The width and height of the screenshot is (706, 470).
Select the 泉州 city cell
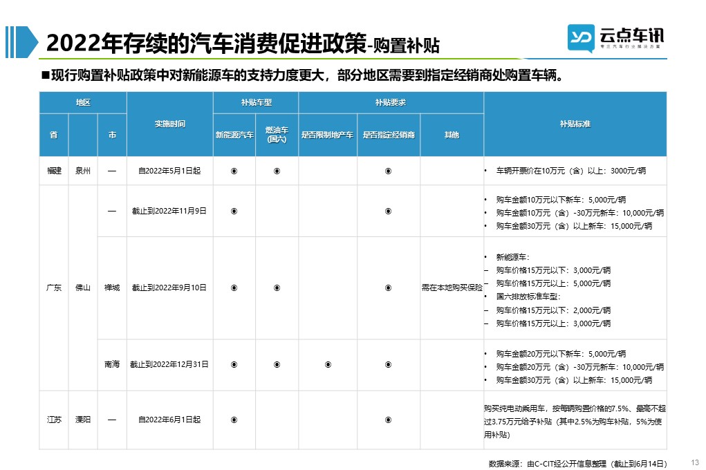click(x=83, y=171)
